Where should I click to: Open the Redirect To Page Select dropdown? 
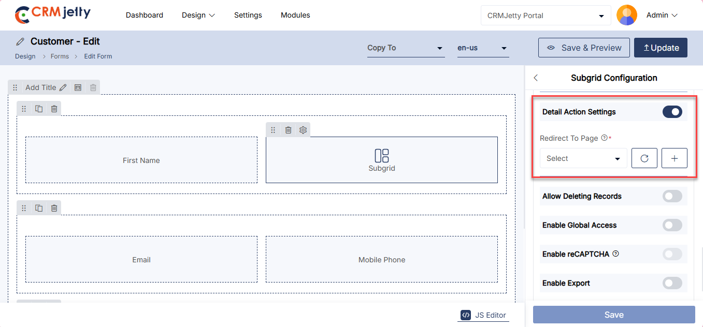click(x=583, y=158)
